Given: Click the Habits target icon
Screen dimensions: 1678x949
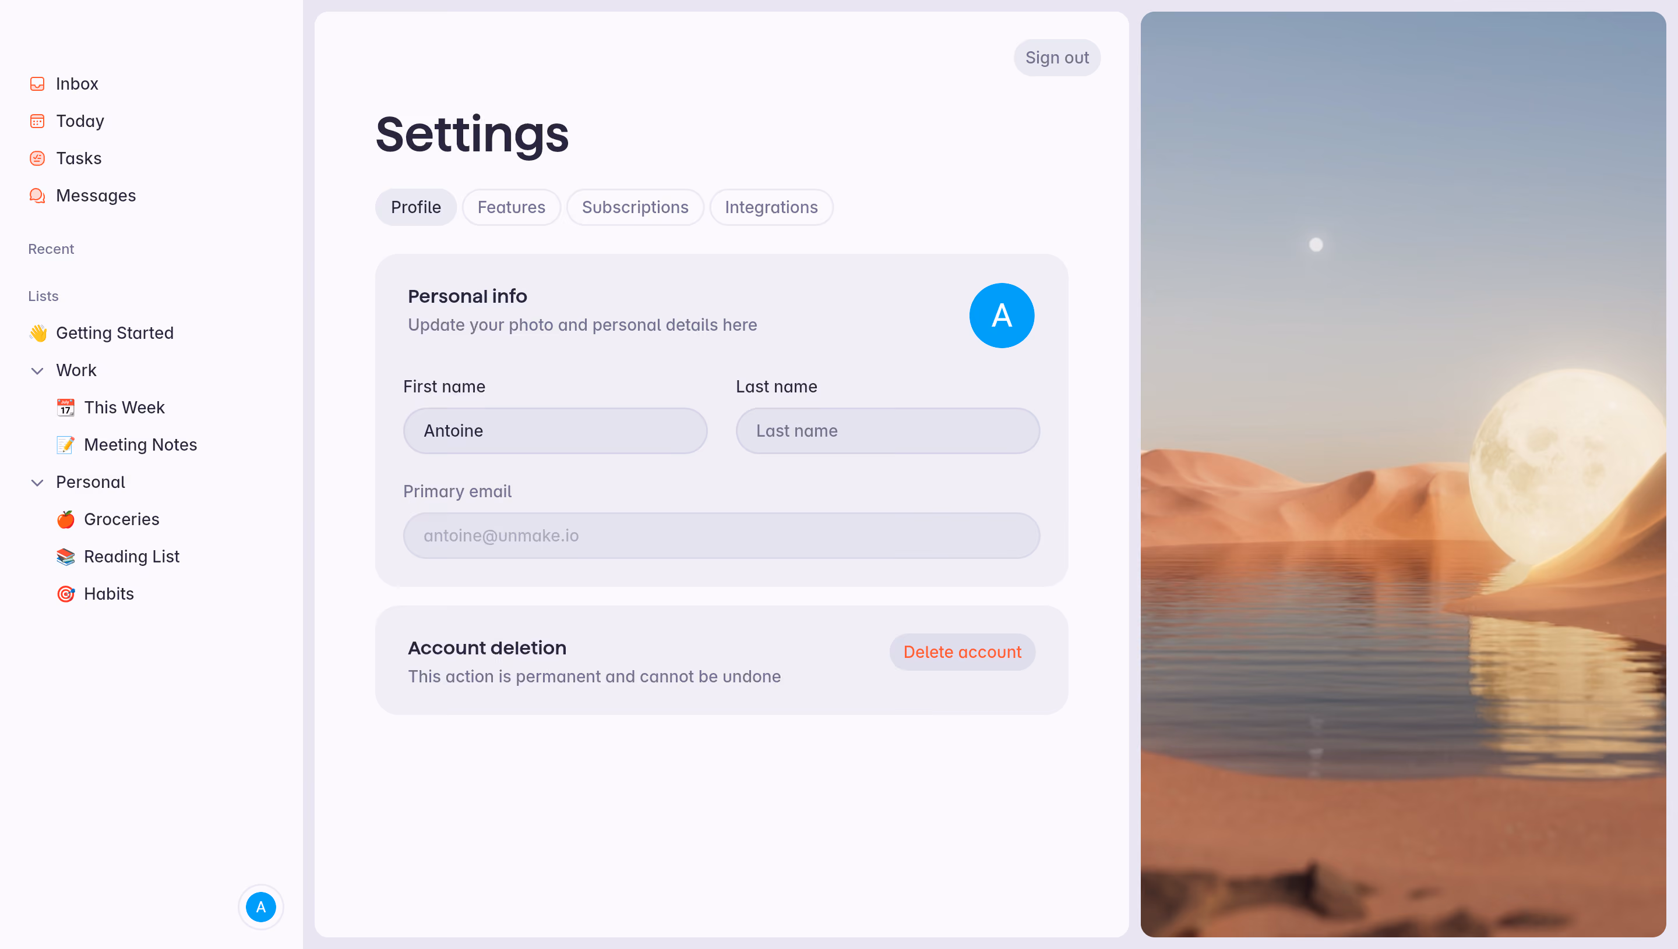Looking at the screenshot, I should click(65, 594).
